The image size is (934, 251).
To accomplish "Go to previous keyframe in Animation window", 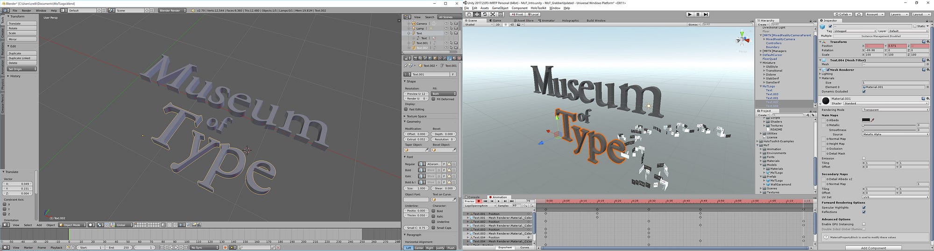I will 492,201.
